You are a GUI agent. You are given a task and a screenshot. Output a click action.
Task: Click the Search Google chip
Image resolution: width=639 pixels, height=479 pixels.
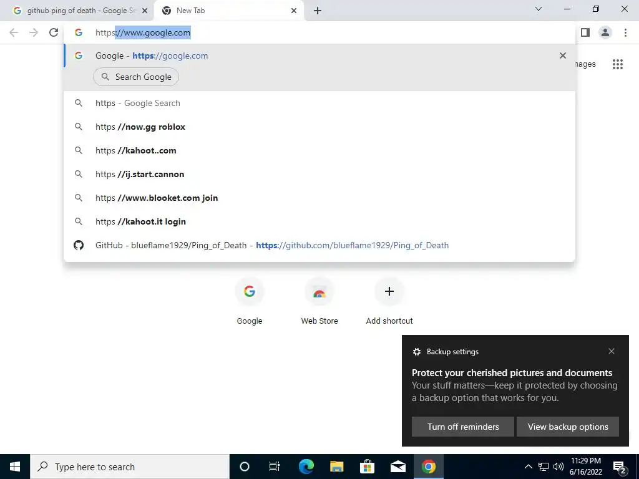(136, 77)
